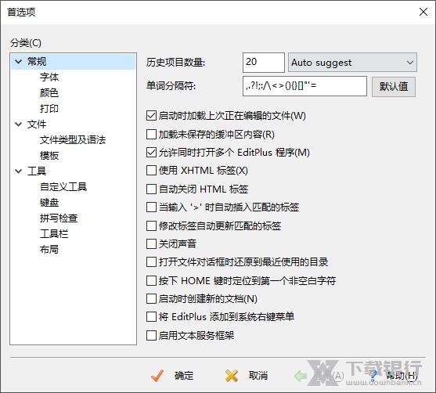Open the Auto suggest dropdown

352,63
